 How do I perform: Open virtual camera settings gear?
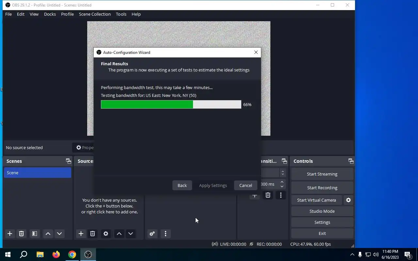click(348, 200)
